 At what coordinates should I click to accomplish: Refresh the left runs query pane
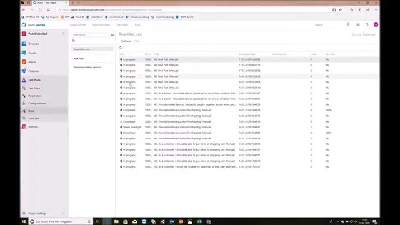[x=74, y=41]
